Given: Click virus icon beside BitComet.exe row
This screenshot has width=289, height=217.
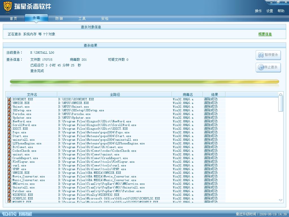Looking at the screenshot, I should click(9, 147).
